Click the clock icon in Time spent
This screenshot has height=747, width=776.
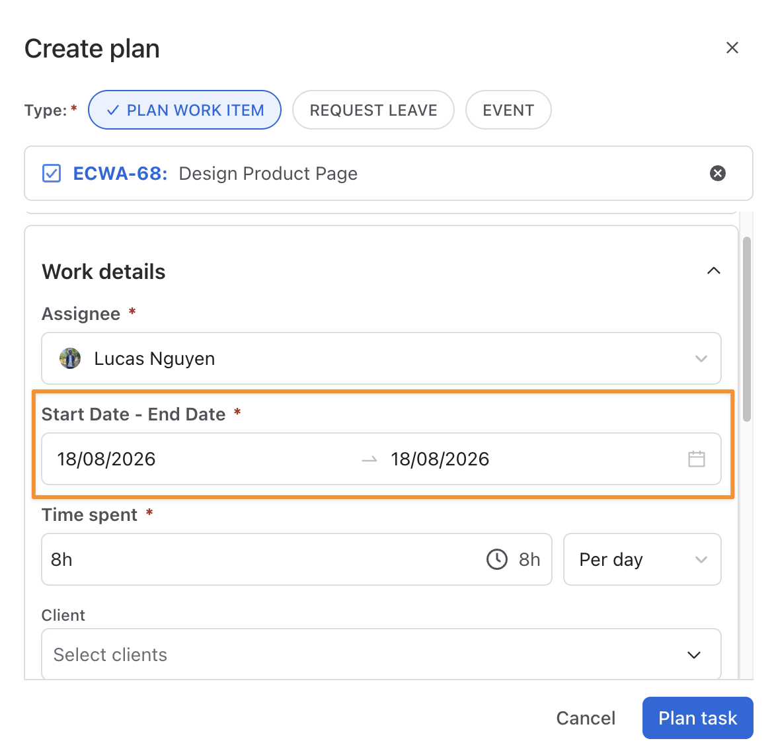[x=497, y=559]
